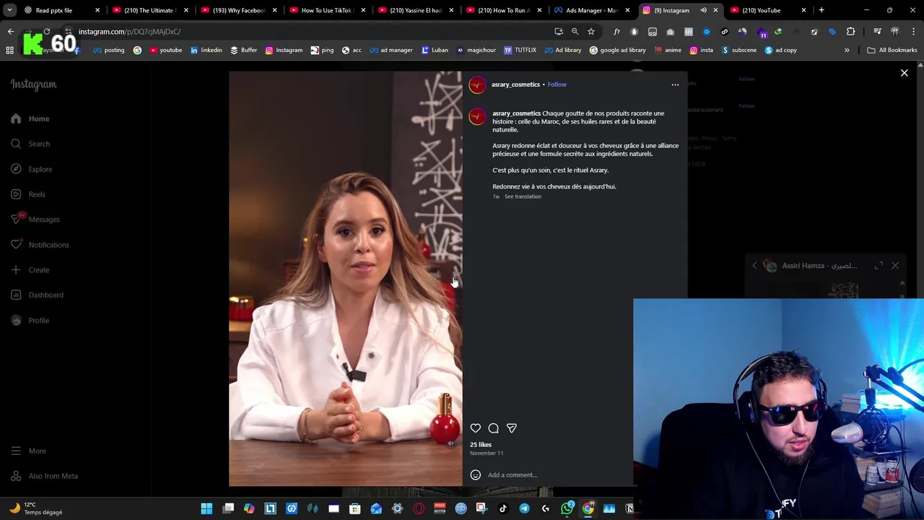The image size is (924, 520).
Task: Switch to the Why Facebook YouTube tab
Action: (239, 10)
